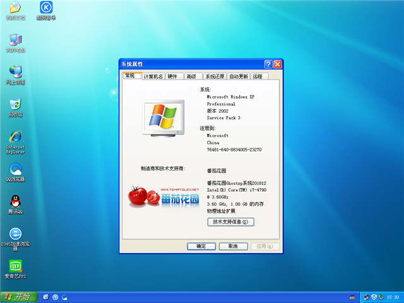Image resolution: width=404 pixels, height=303 pixels.
Task: Launch the 2345 browser quick launch icon
Action: tap(55, 297)
